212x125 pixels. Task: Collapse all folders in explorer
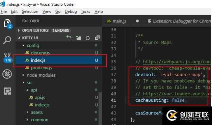tap(97, 38)
